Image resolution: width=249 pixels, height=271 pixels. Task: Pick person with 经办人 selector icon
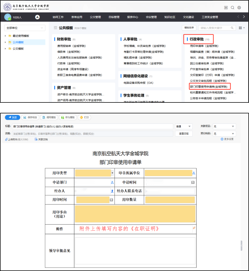[x=112, y=191]
